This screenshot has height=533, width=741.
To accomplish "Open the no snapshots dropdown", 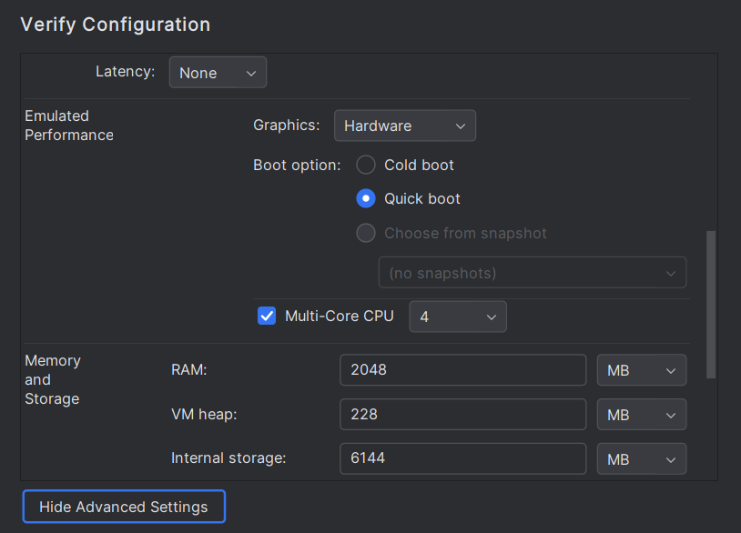I will pos(532,273).
